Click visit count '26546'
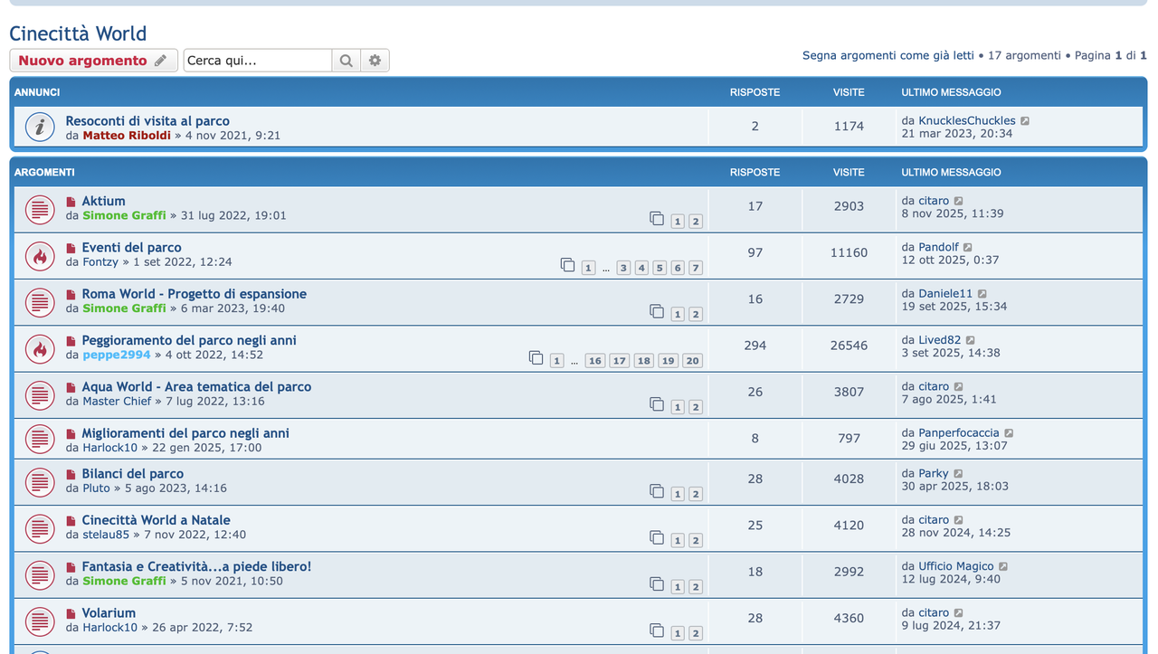This screenshot has width=1158, height=654. point(849,346)
